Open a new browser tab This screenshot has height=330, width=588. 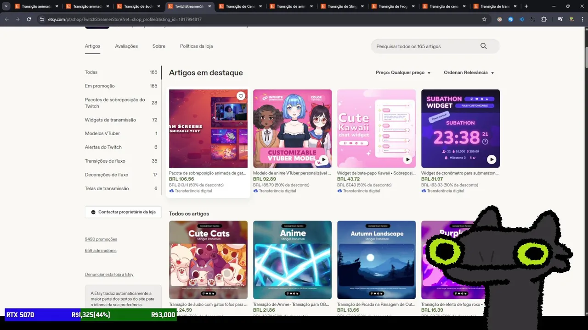526,6
